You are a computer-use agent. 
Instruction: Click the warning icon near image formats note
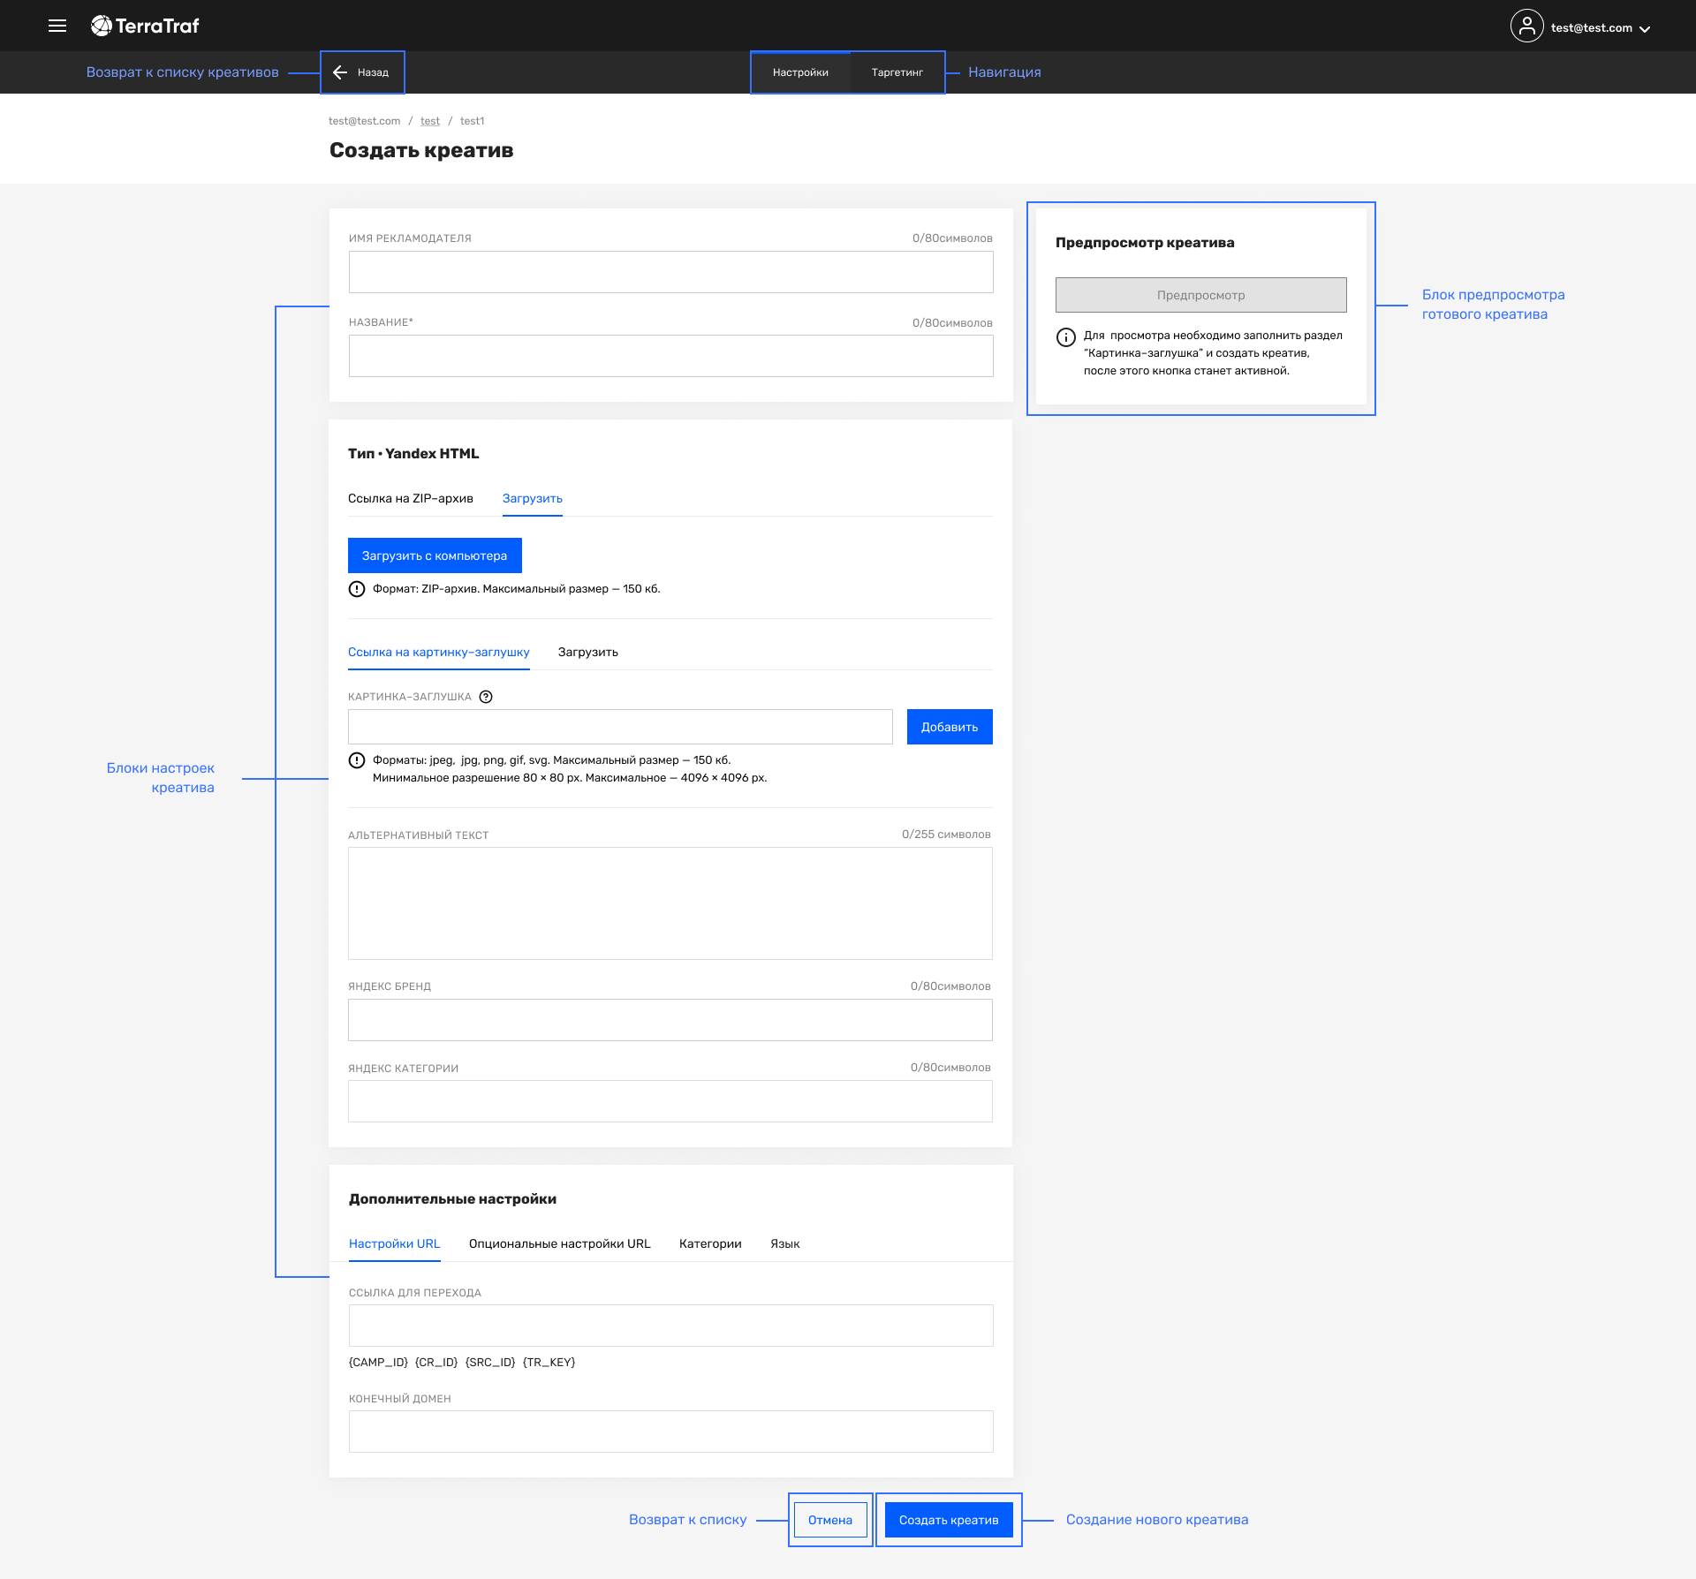[x=357, y=760]
